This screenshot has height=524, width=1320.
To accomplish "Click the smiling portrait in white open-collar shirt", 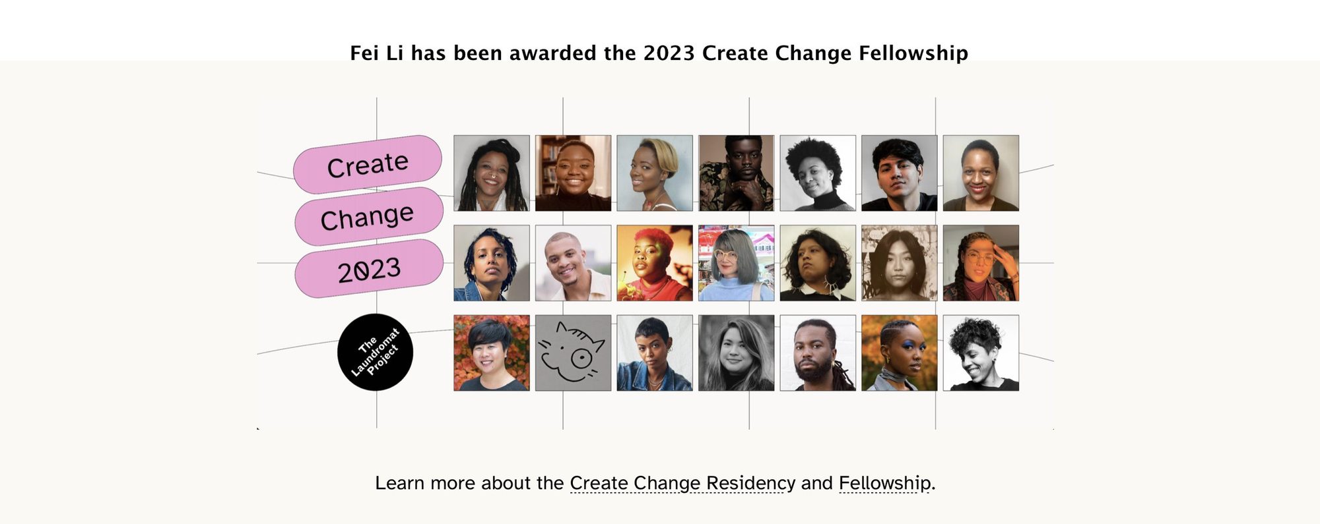I will [573, 263].
